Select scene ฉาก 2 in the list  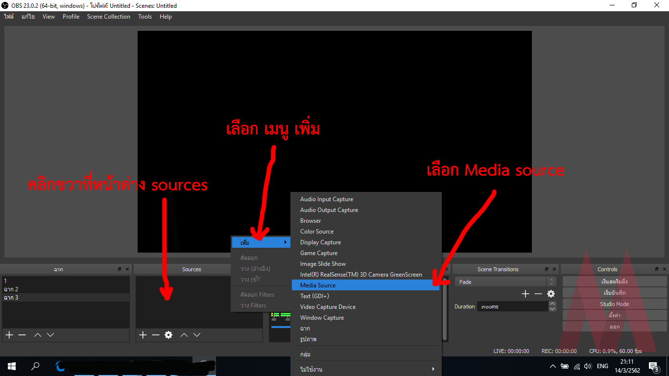pos(66,289)
